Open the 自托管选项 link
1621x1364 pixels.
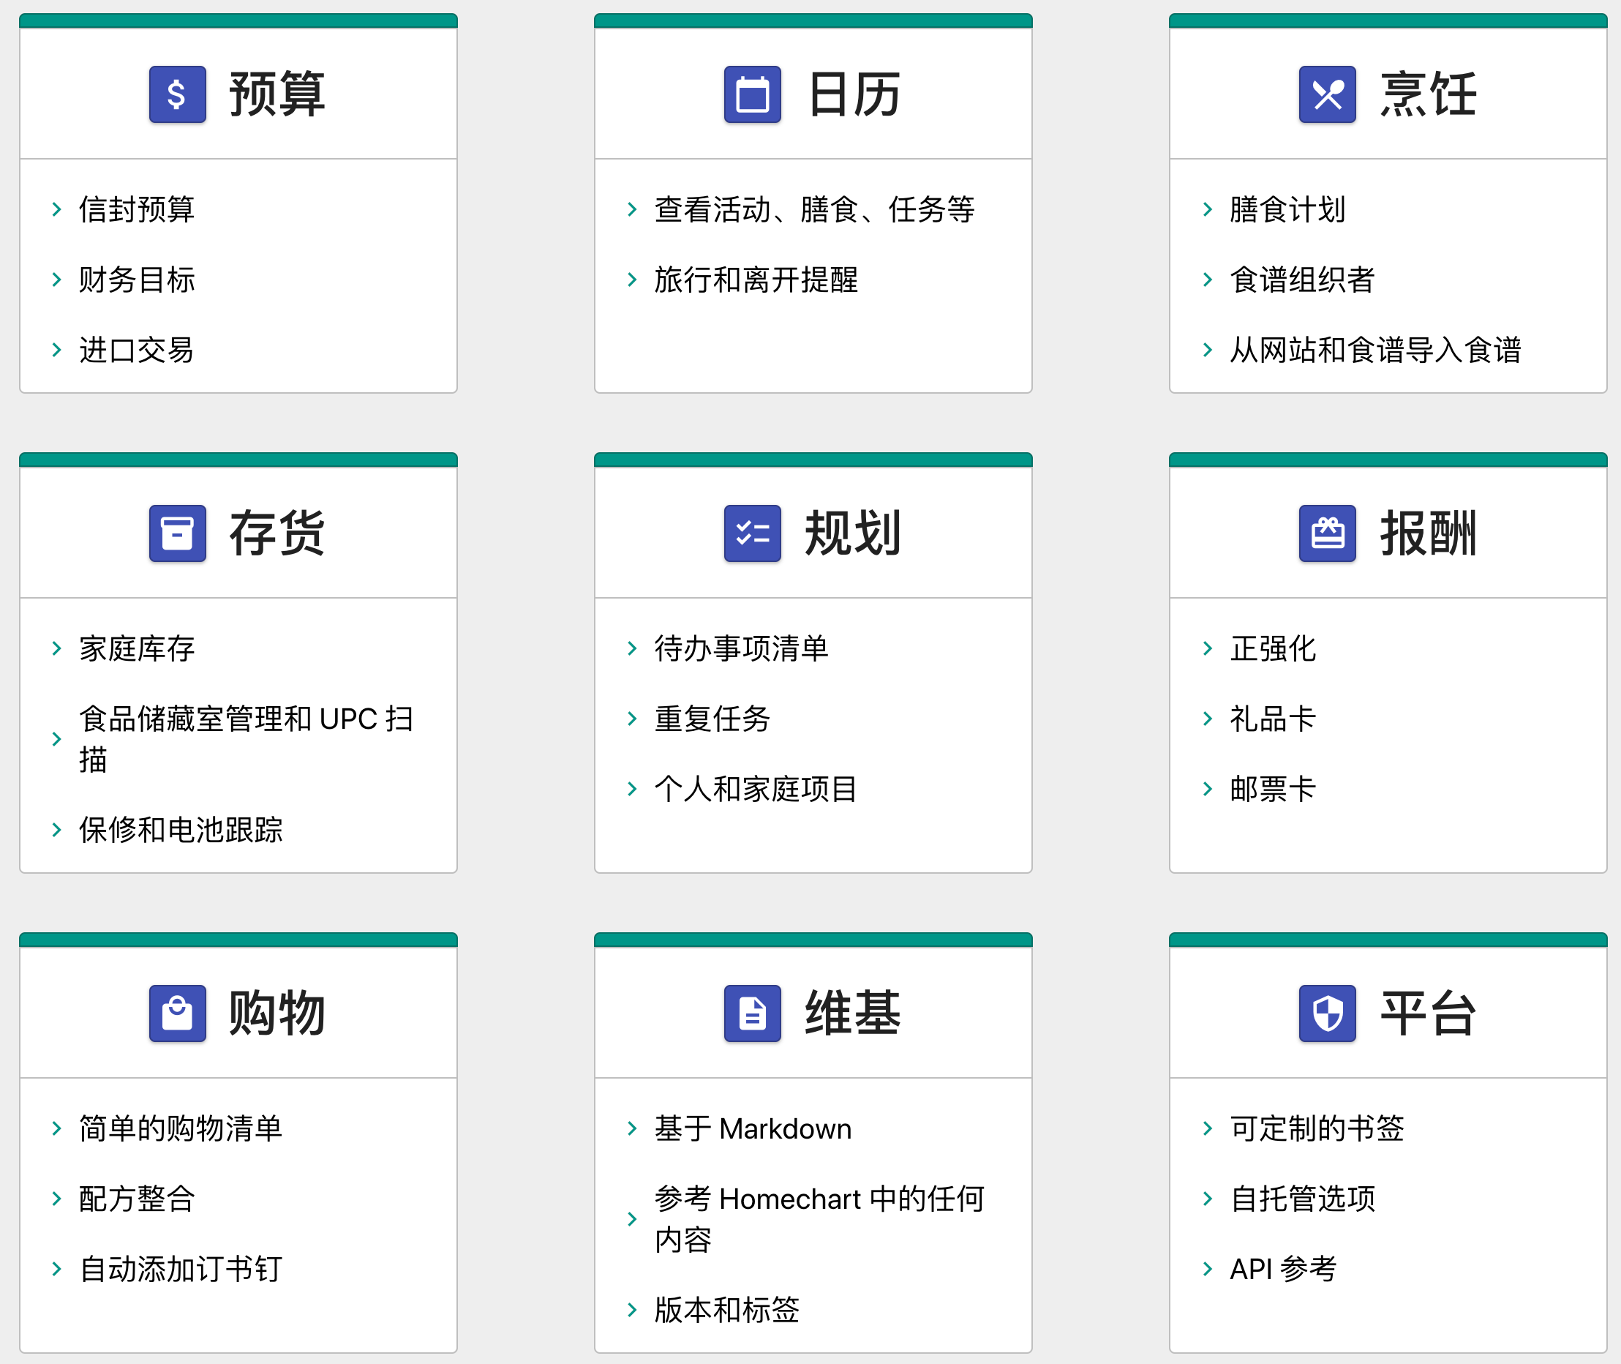pyautogui.click(x=1302, y=1199)
